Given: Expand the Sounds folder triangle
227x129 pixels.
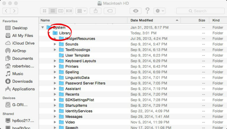Looking at the screenshot, I should 55,44.
